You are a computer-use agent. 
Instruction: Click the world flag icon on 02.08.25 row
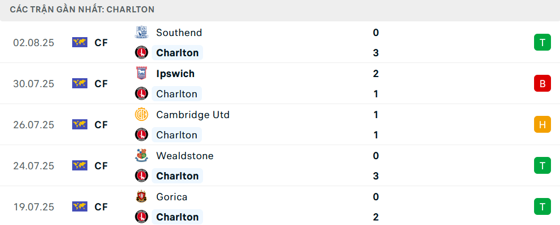coord(80,42)
